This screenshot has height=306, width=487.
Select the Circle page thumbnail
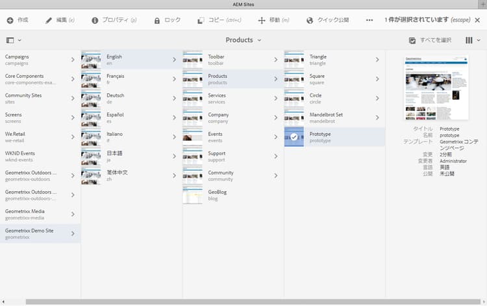pyautogui.click(x=294, y=98)
